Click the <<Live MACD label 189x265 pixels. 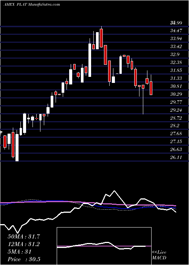tap(159, 255)
